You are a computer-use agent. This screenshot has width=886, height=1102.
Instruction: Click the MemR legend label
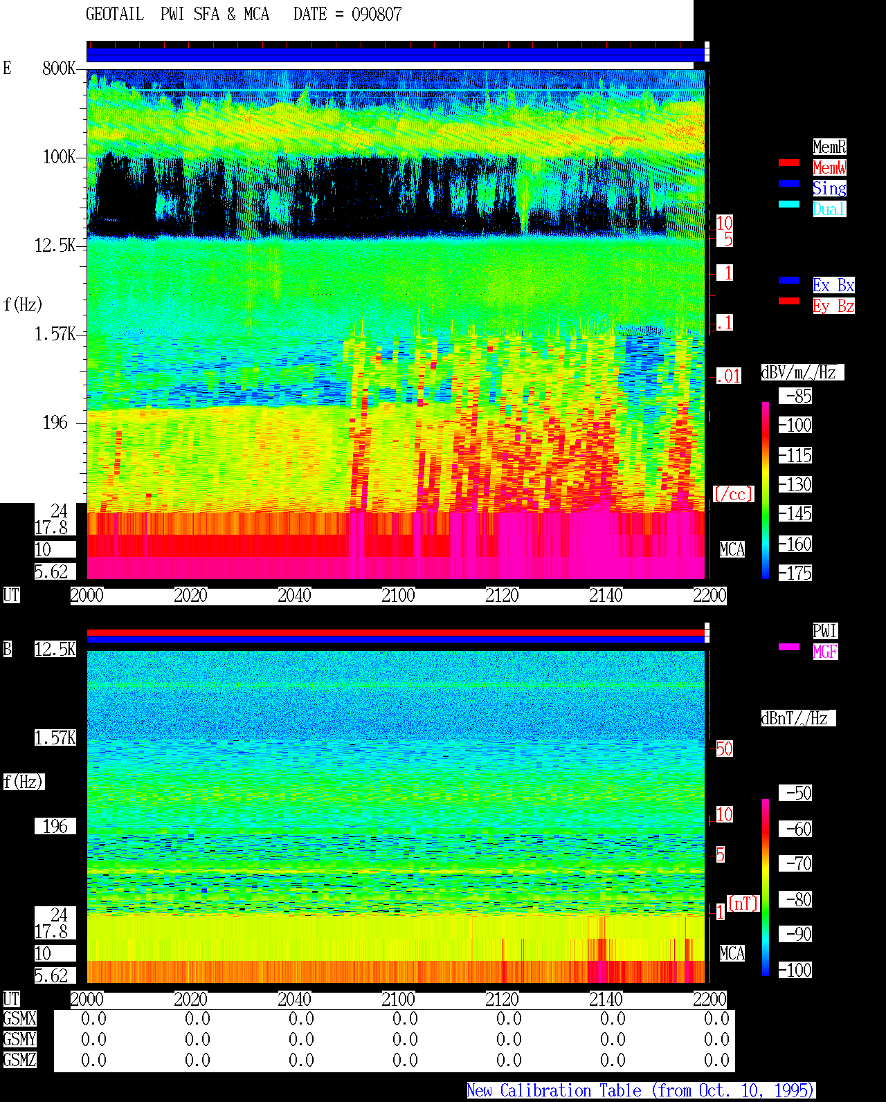[x=829, y=147]
